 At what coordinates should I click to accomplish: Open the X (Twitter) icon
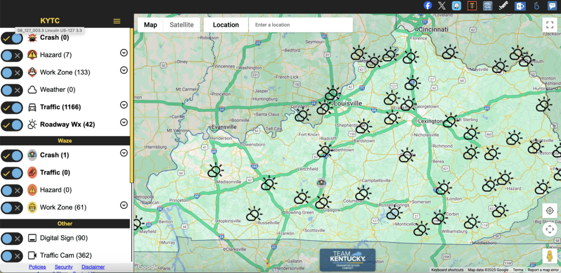point(442,5)
